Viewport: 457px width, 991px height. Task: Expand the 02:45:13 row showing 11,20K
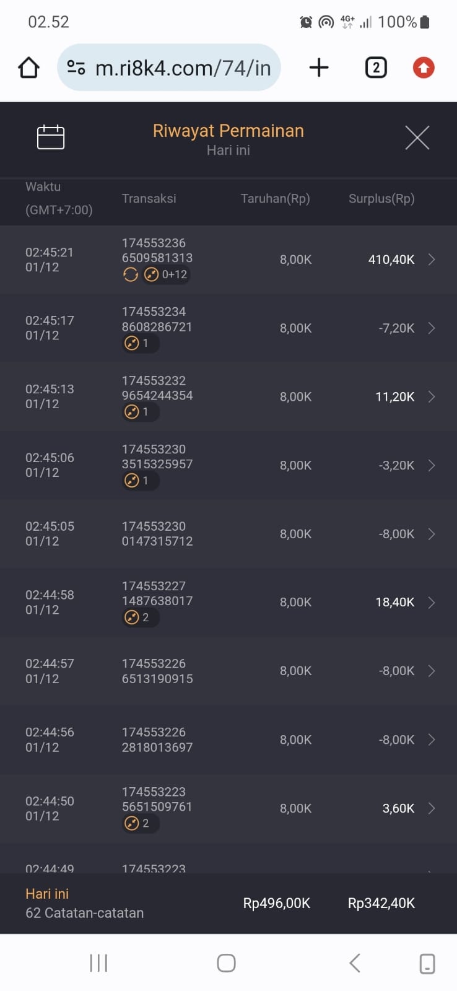coord(432,397)
